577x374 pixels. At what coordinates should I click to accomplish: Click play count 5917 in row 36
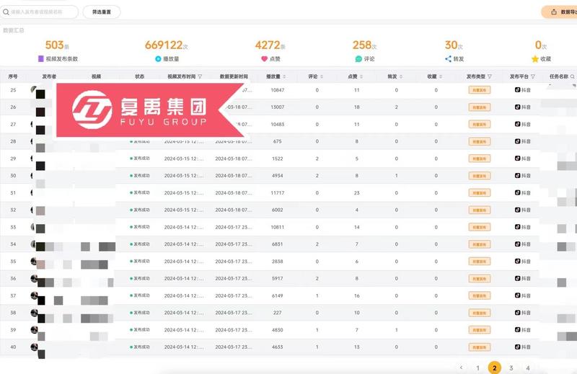(x=278, y=278)
